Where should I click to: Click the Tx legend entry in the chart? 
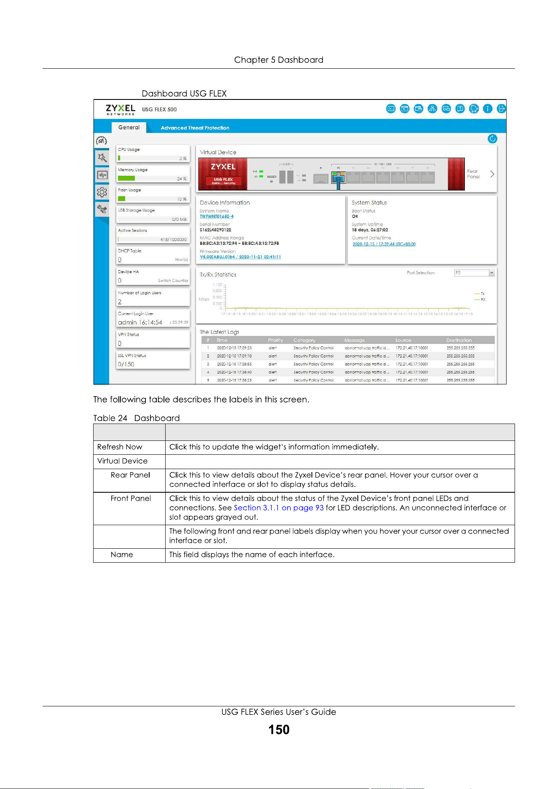(x=480, y=293)
